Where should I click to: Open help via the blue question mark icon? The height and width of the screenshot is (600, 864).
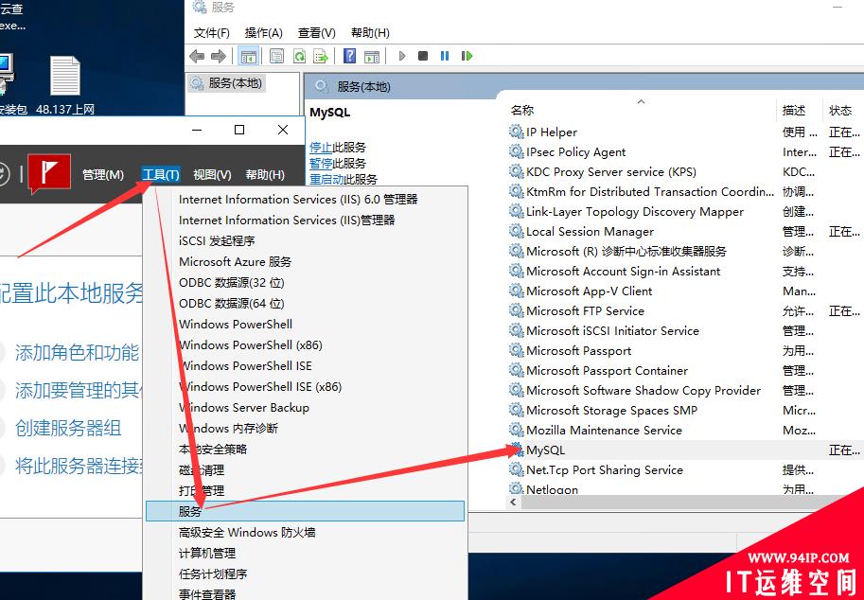pos(349,56)
